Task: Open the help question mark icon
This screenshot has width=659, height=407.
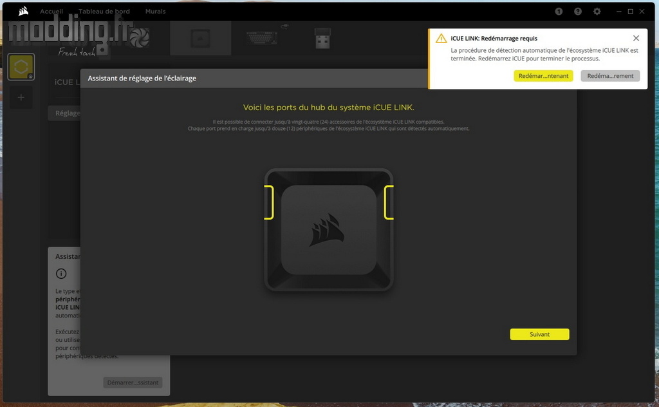Action: (578, 12)
